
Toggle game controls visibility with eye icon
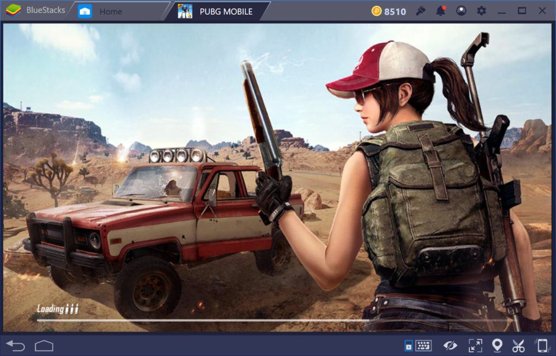(x=450, y=346)
